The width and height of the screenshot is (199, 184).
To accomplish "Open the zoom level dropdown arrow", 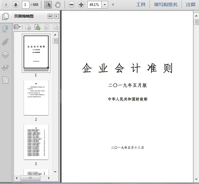I will point(105,5).
